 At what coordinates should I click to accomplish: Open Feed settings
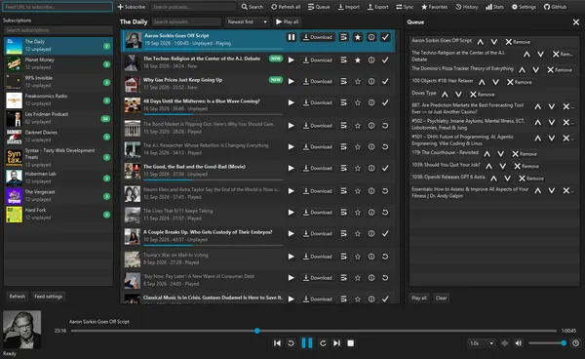(49, 297)
